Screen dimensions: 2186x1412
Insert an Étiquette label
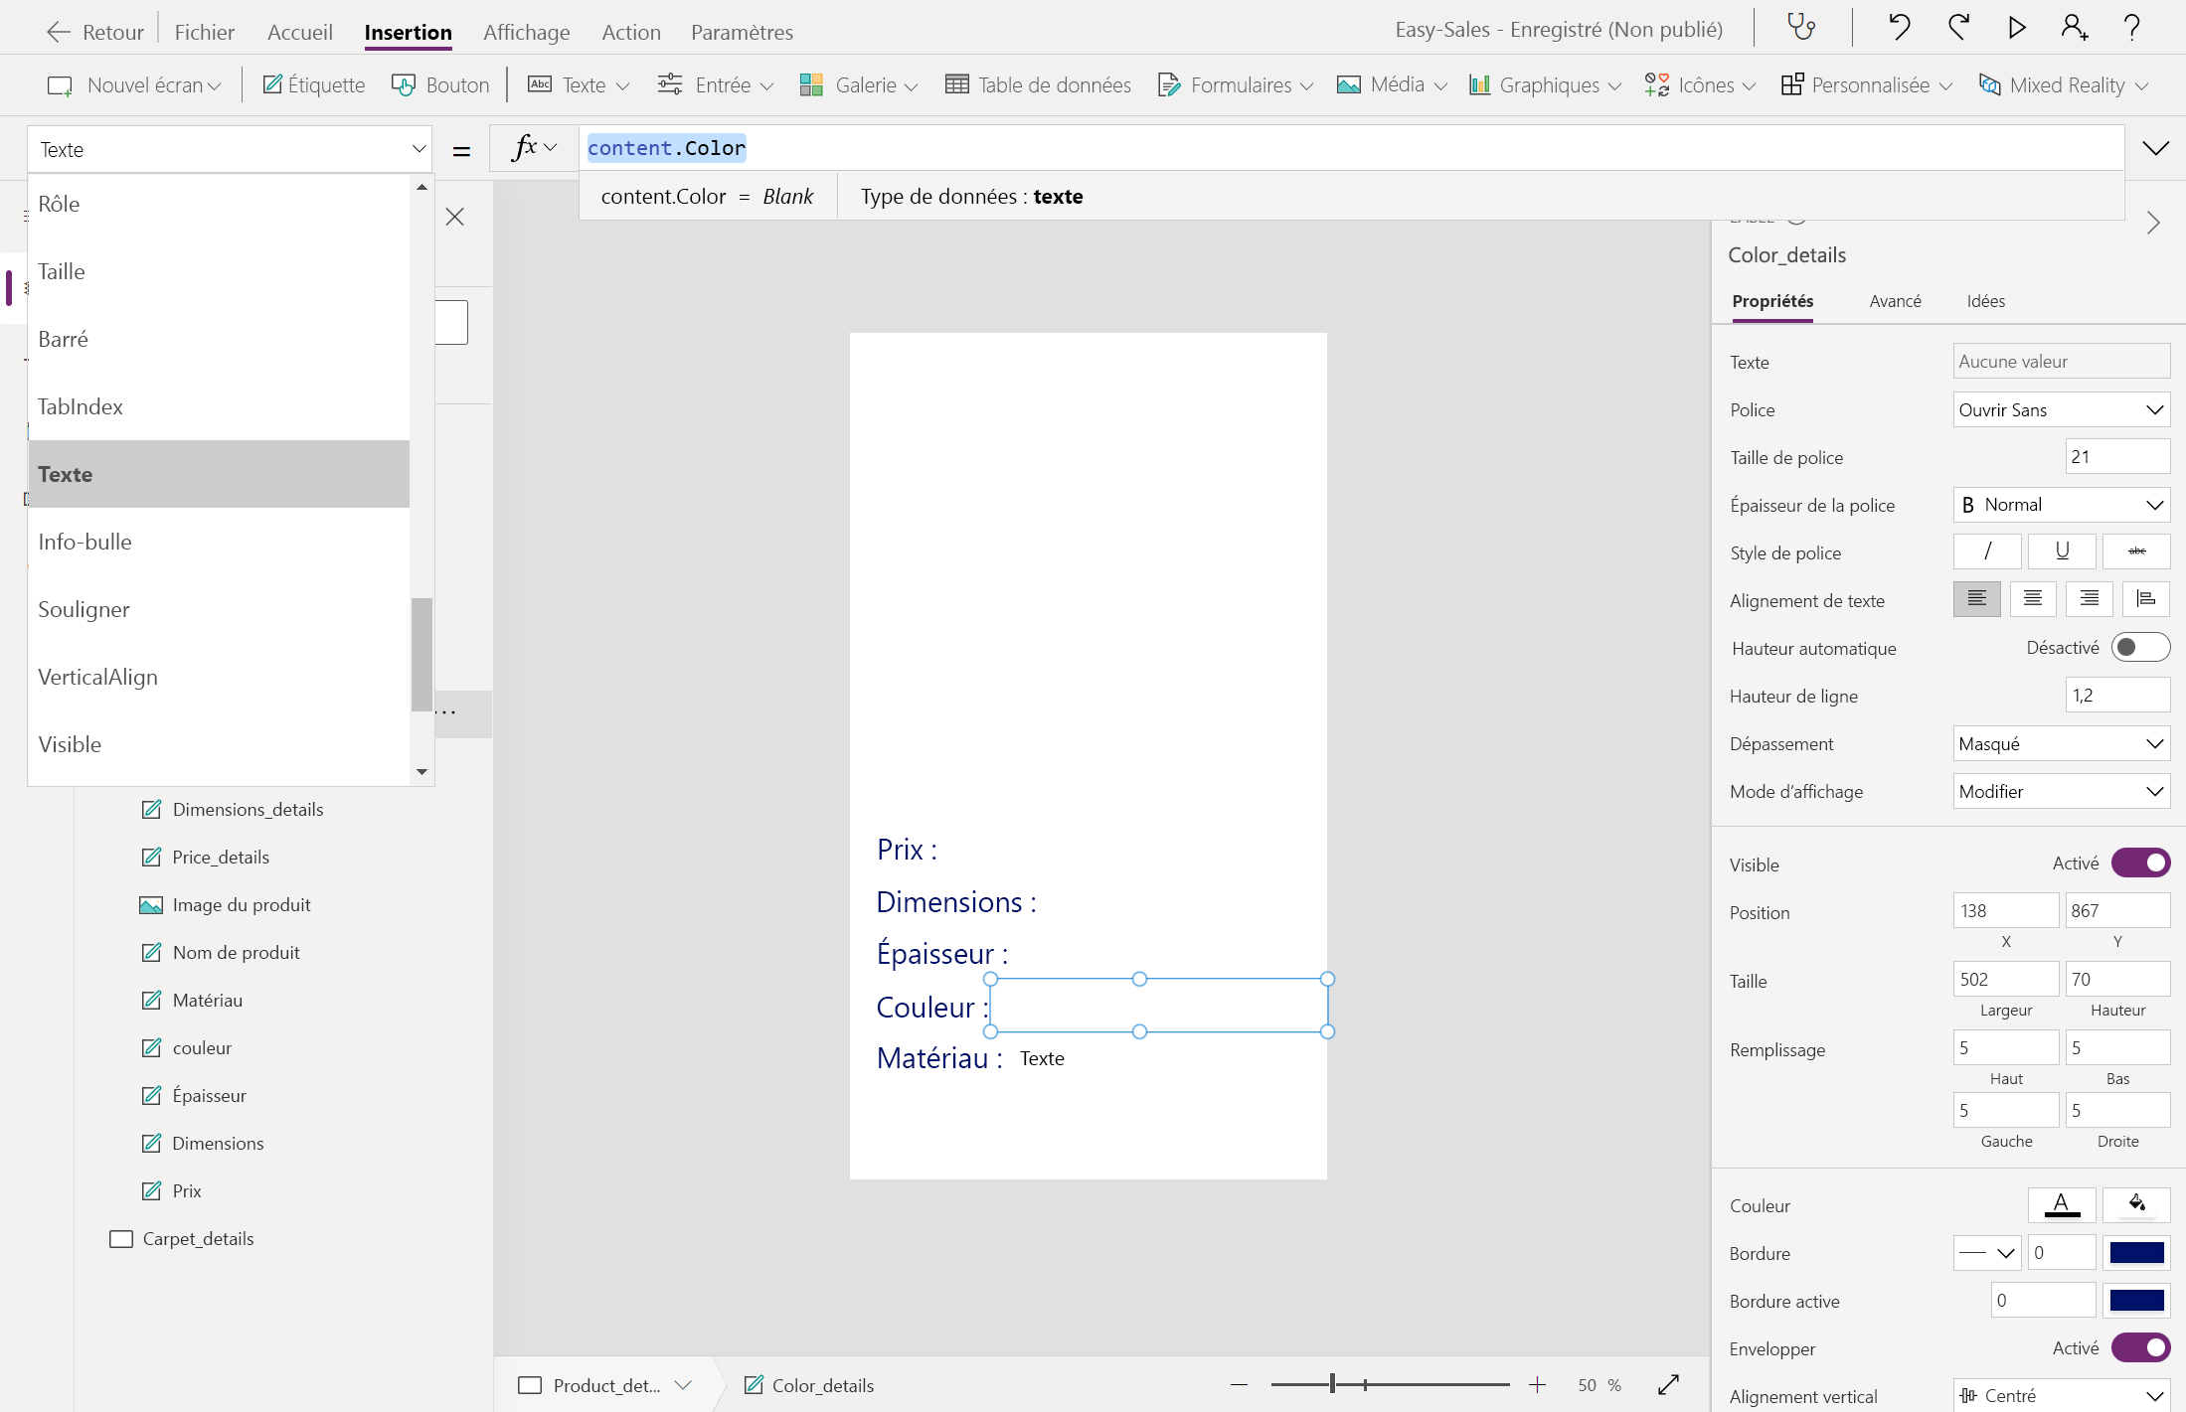click(x=314, y=85)
